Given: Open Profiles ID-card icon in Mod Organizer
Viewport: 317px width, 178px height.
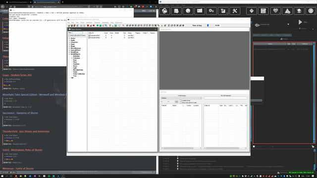Looking at the screenshot, I should click(200, 11).
